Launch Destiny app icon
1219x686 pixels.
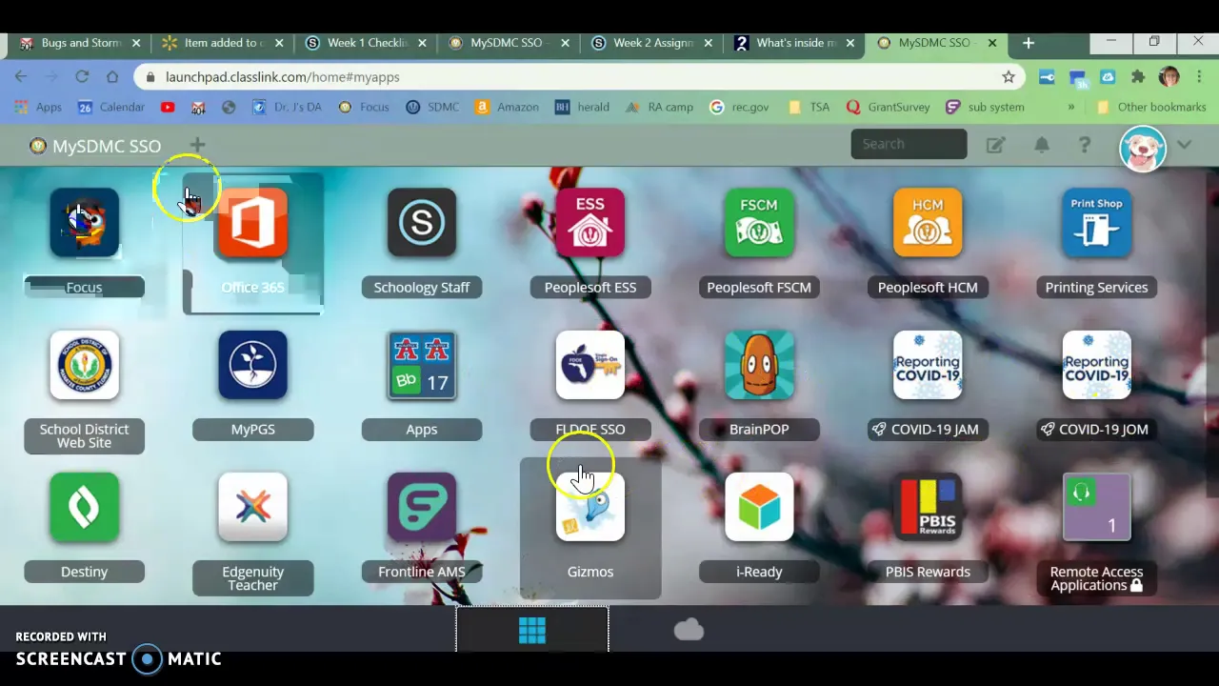point(84,507)
